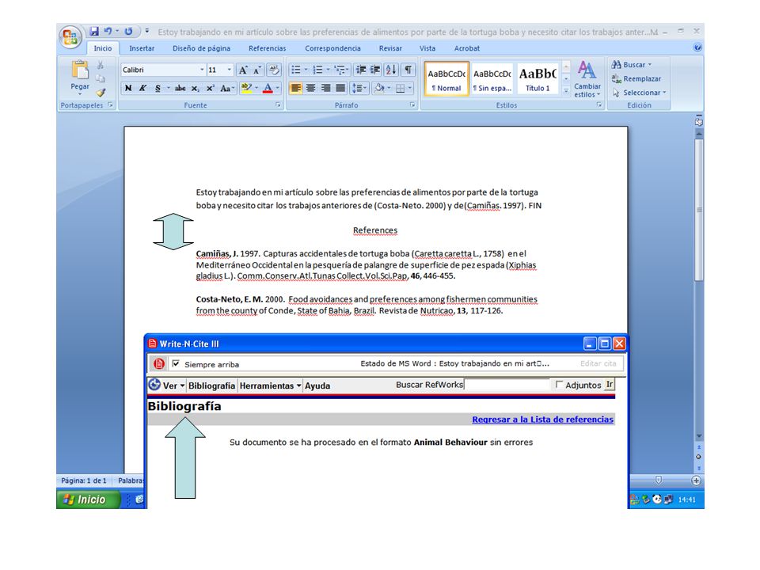Cut selection with the scissors icon
760x570 pixels.
101,65
